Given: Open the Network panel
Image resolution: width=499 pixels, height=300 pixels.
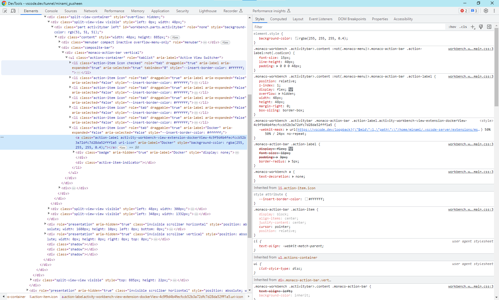Looking at the screenshot, I should point(91,11).
